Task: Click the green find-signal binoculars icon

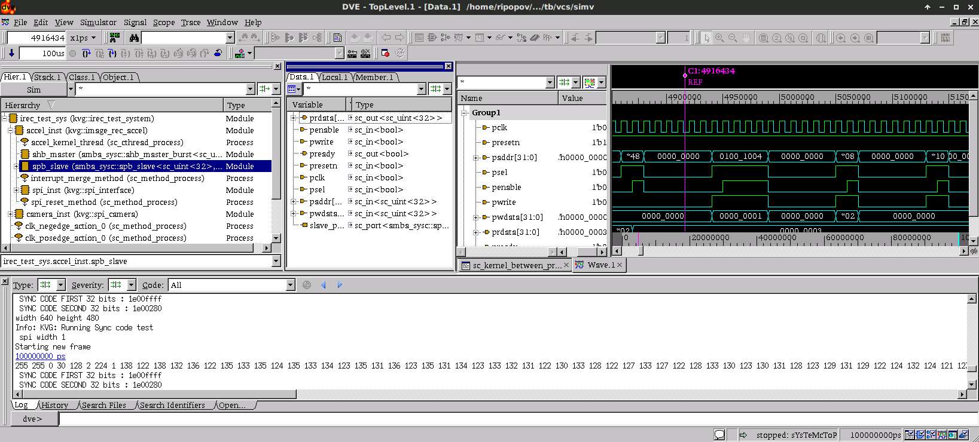Action: [x=115, y=38]
